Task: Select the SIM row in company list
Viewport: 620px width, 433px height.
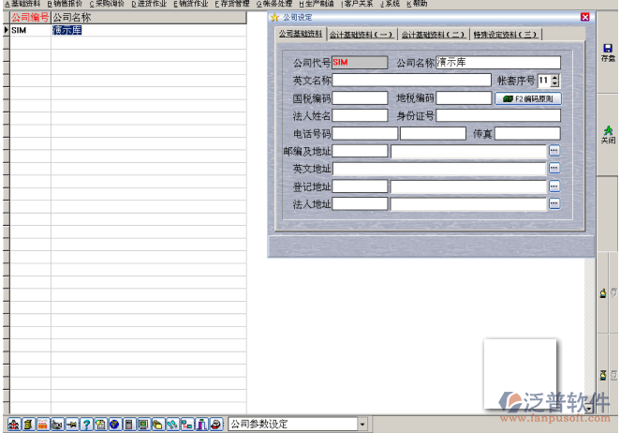Action: [x=28, y=30]
